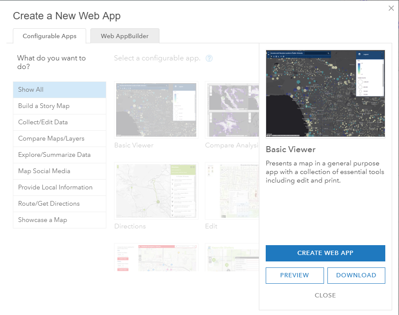The width and height of the screenshot is (399, 315).
Task: Select Provide Local Information category
Action: click(60, 187)
